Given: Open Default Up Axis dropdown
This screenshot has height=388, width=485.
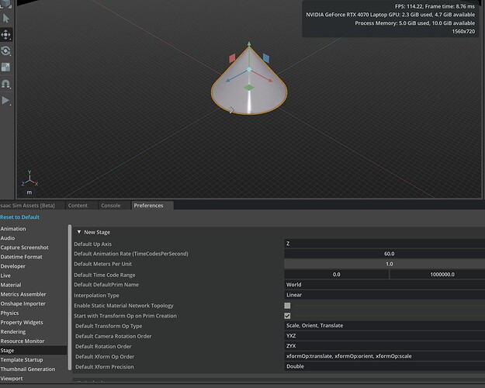Looking at the screenshot, I should (x=384, y=244).
